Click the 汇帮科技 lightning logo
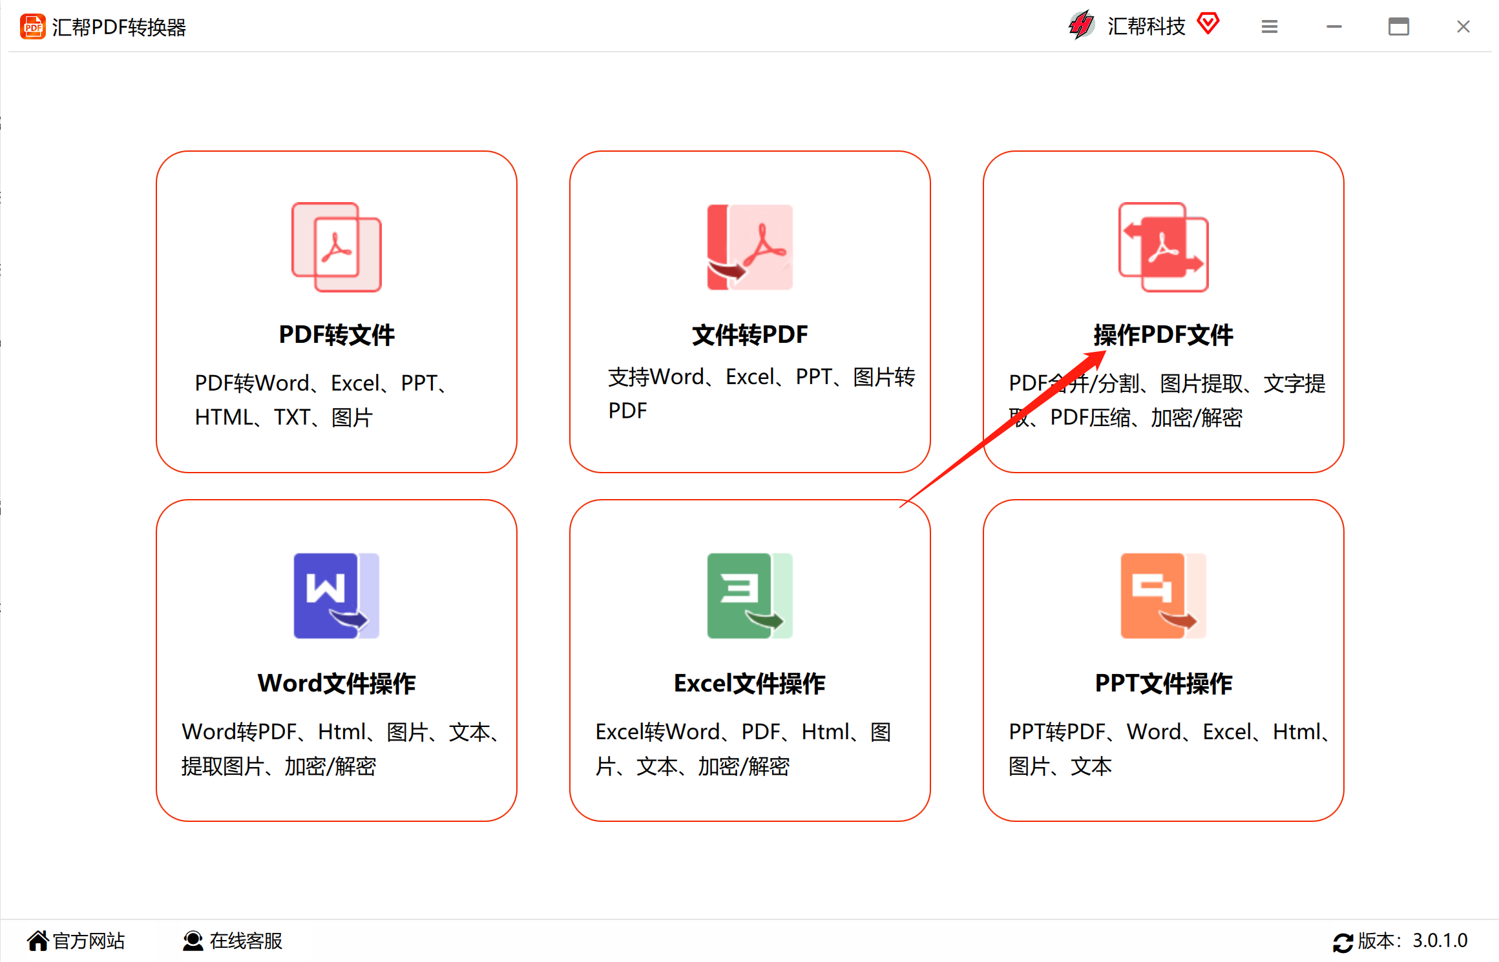 [1081, 25]
